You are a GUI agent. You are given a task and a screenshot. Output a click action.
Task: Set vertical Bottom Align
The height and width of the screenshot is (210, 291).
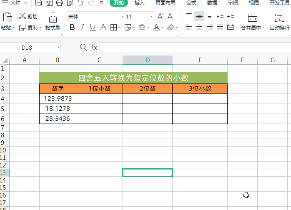click(x=210, y=17)
